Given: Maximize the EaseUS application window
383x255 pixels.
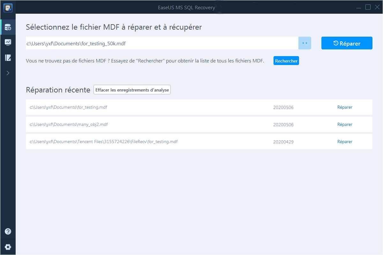Looking at the screenshot, I should coord(368,7).
